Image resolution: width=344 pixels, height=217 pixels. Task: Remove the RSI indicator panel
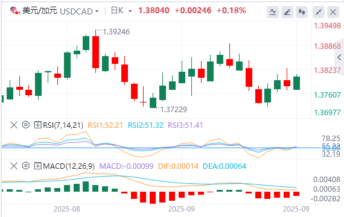(x=14, y=125)
